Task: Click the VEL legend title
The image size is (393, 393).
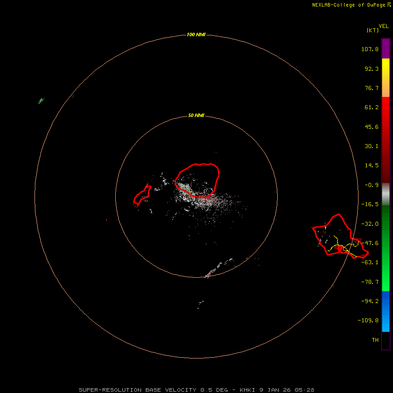Action: coord(383,26)
